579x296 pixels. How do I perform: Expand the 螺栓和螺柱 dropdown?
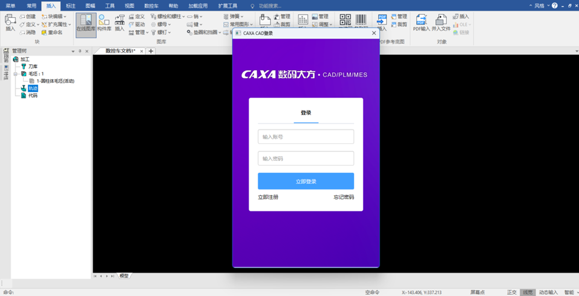click(168, 17)
